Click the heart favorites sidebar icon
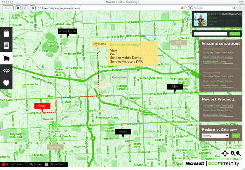The width and height of the screenshot is (245, 170). 6,83
